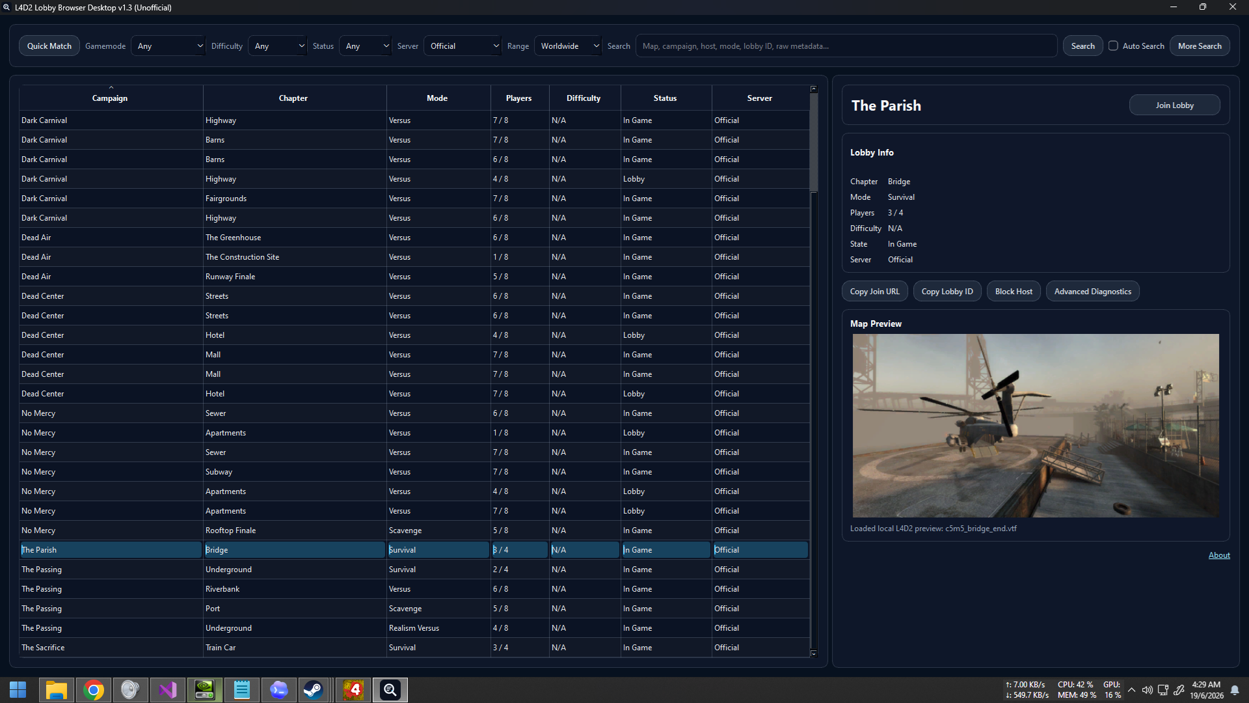Select The Greenhouse chapter row
This screenshot has width=1249, height=703.
(414, 238)
